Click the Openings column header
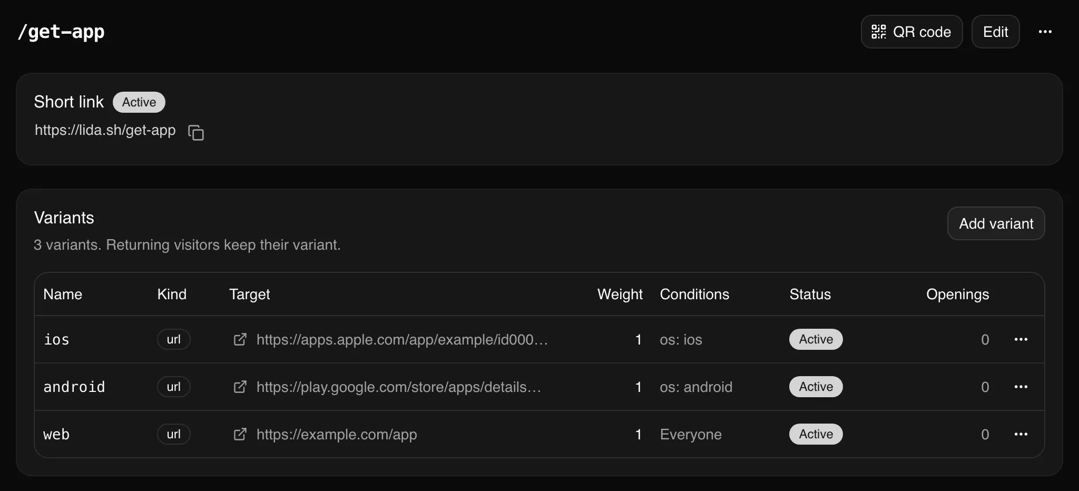 957,294
